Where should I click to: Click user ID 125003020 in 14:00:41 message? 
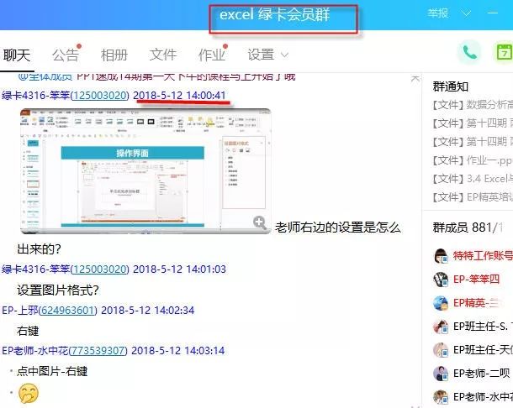point(100,96)
